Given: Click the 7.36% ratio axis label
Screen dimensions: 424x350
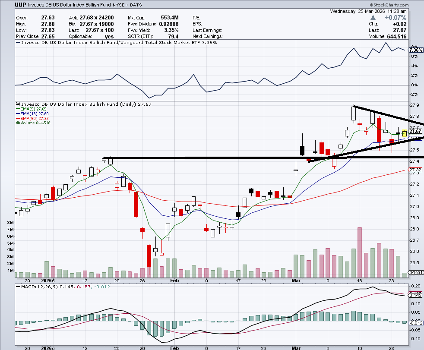Looking at the screenshot, I should coord(416,50).
